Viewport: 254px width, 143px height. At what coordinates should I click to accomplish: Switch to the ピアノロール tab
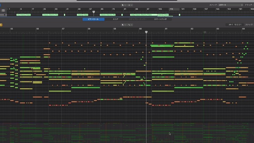pyautogui.click(x=93, y=19)
